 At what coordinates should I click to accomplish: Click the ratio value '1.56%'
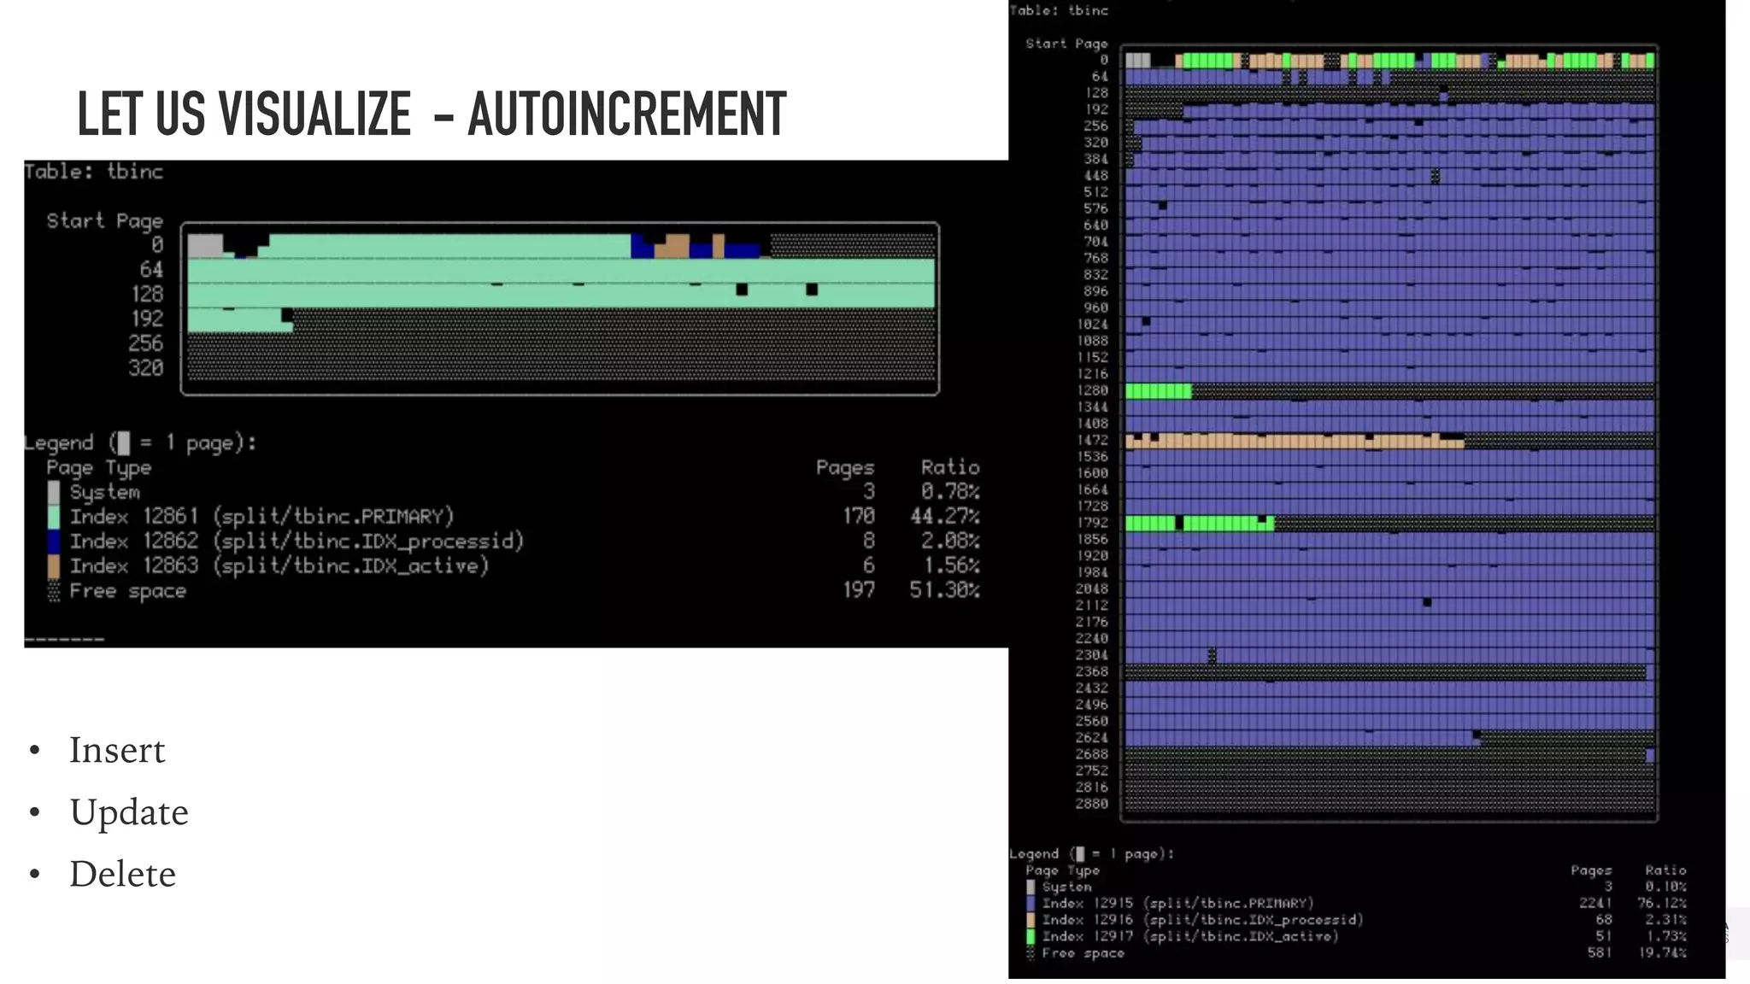tap(952, 566)
